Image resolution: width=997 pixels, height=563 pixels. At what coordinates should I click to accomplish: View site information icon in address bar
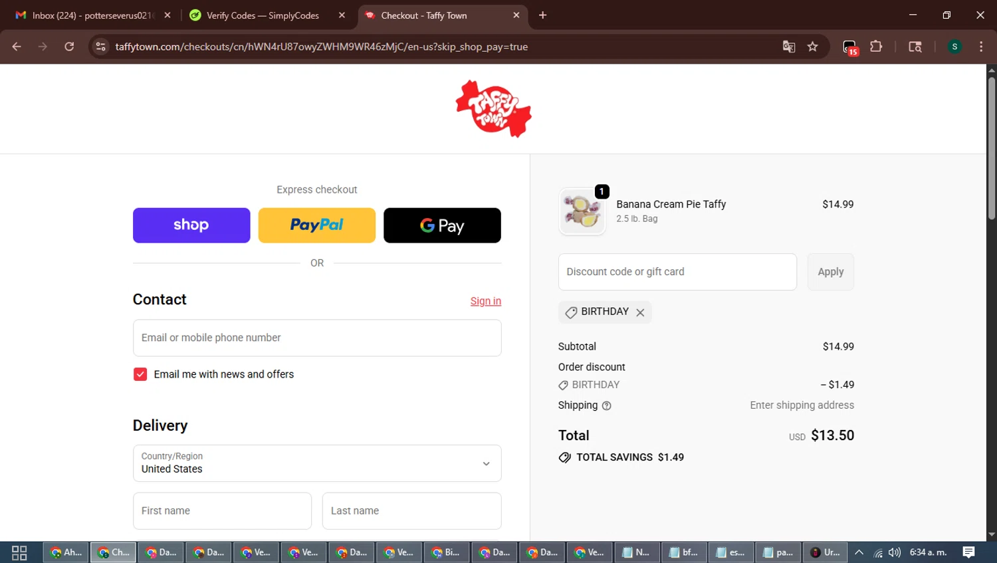click(x=100, y=47)
